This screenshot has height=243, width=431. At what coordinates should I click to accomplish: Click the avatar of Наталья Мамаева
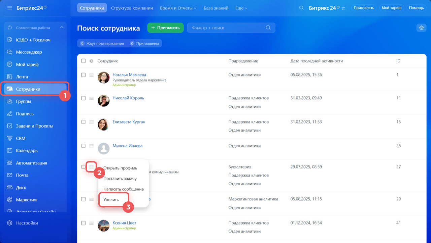point(103,78)
